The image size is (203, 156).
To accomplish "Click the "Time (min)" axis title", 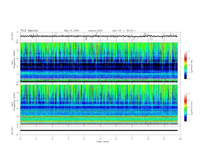I will [x=103, y=141].
